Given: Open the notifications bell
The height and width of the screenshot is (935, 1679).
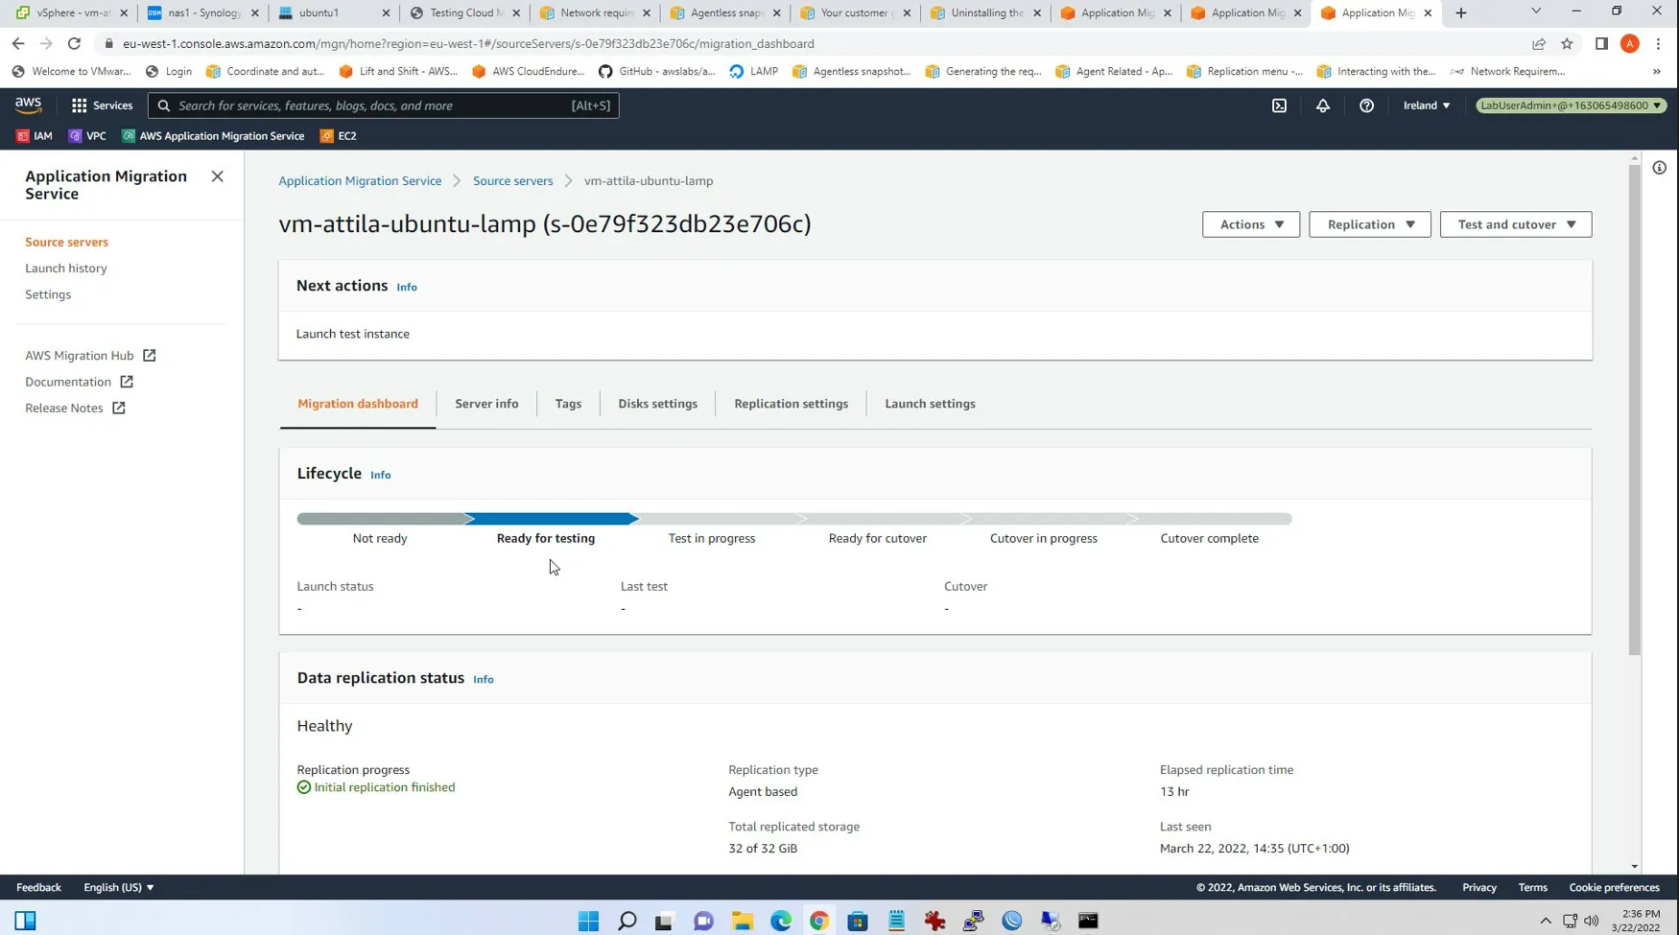Looking at the screenshot, I should click(x=1323, y=105).
